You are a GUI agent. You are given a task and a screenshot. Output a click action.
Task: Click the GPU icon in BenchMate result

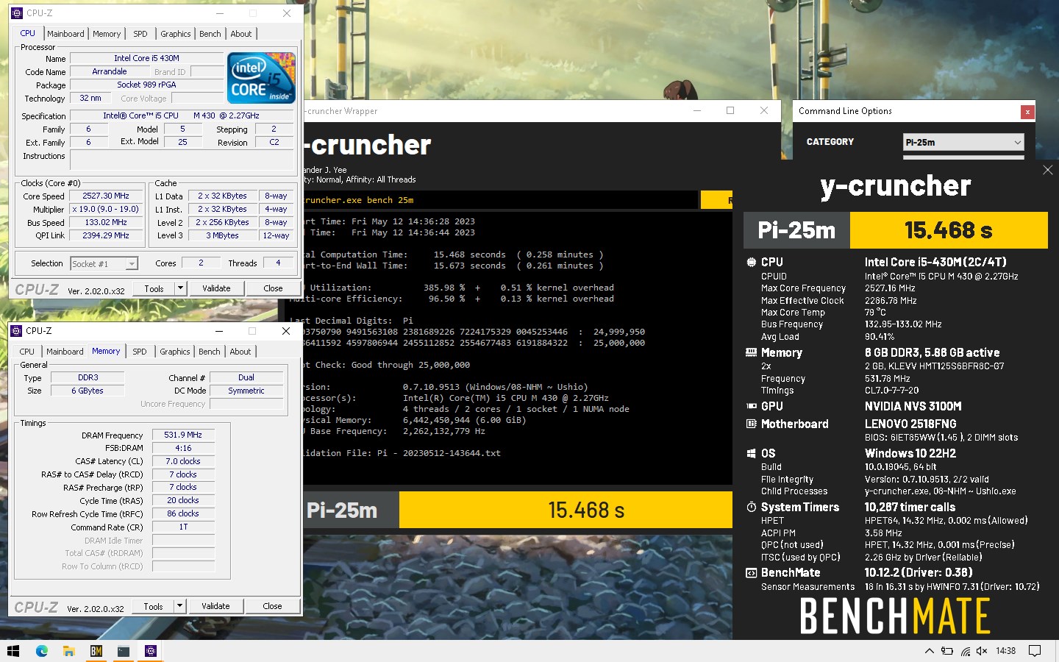tap(751, 406)
